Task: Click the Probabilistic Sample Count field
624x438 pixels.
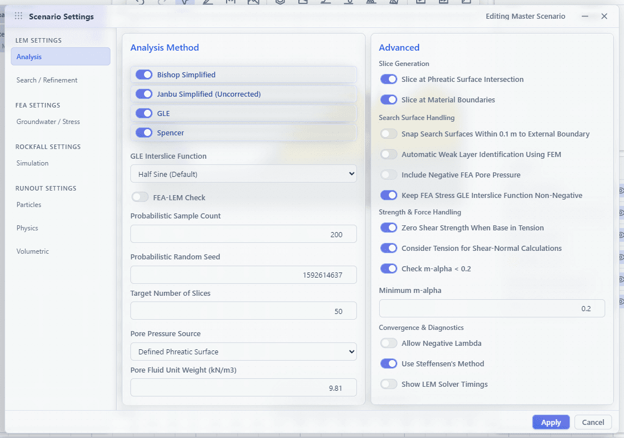Action: point(244,234)
